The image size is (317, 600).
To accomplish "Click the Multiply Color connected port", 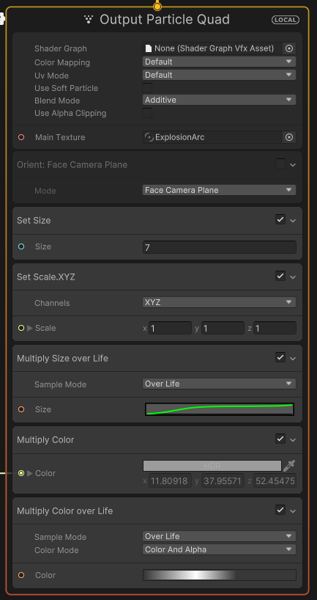I will pyautogui.click(x=21, y=473).
